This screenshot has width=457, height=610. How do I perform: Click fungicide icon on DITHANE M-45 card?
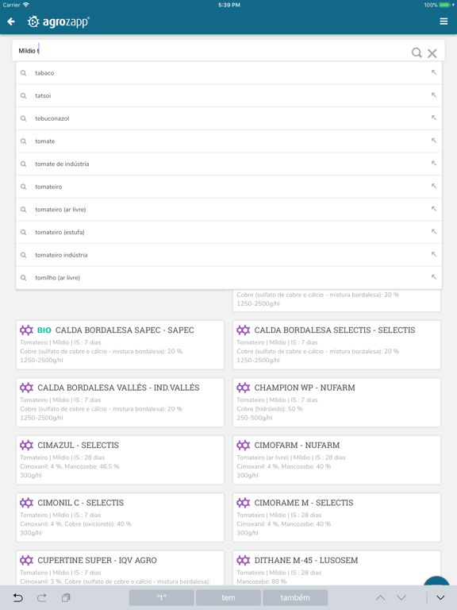point(244,561)
